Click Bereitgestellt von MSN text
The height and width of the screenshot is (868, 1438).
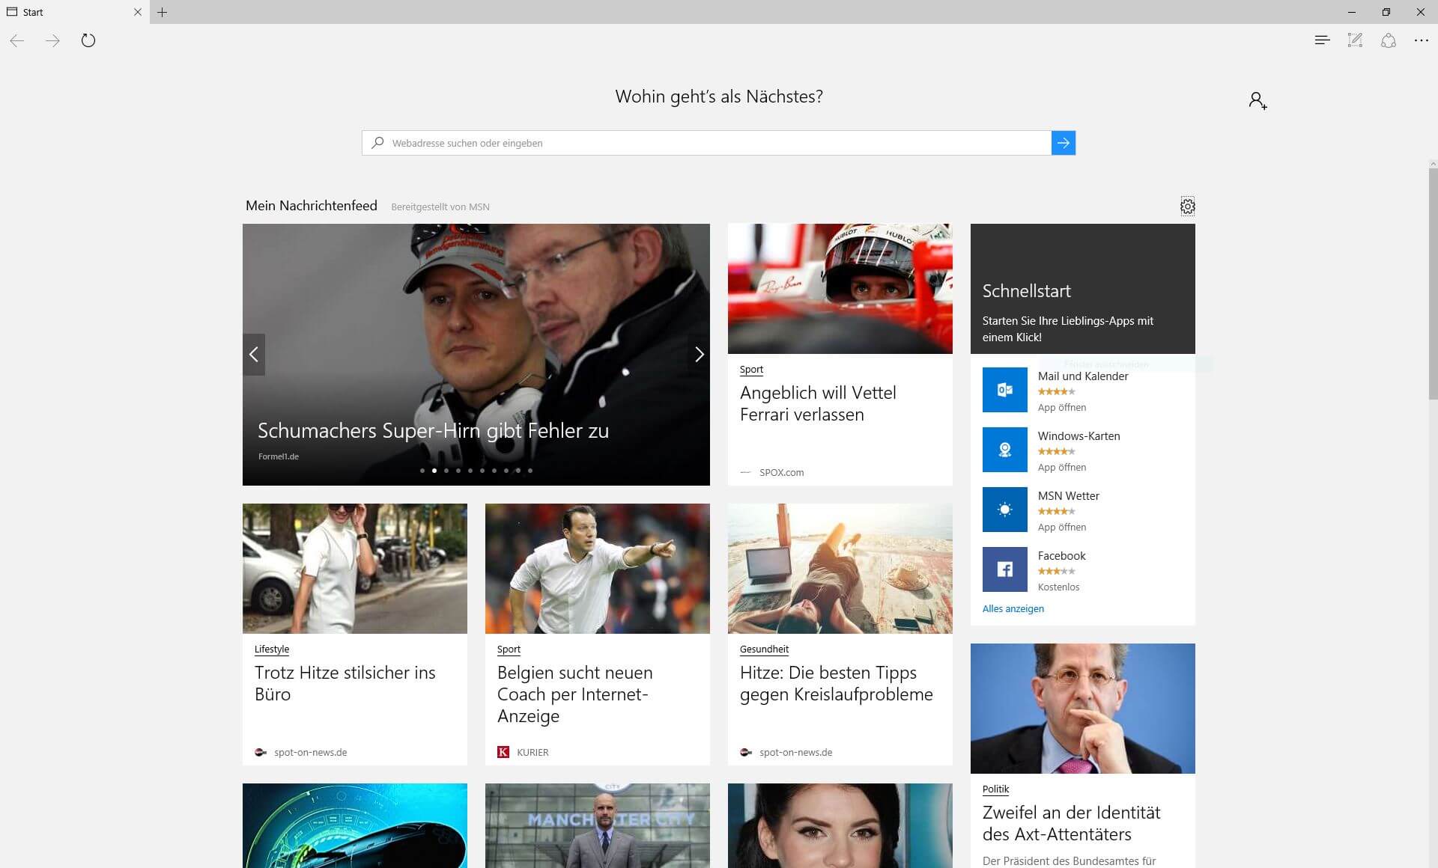440,207
